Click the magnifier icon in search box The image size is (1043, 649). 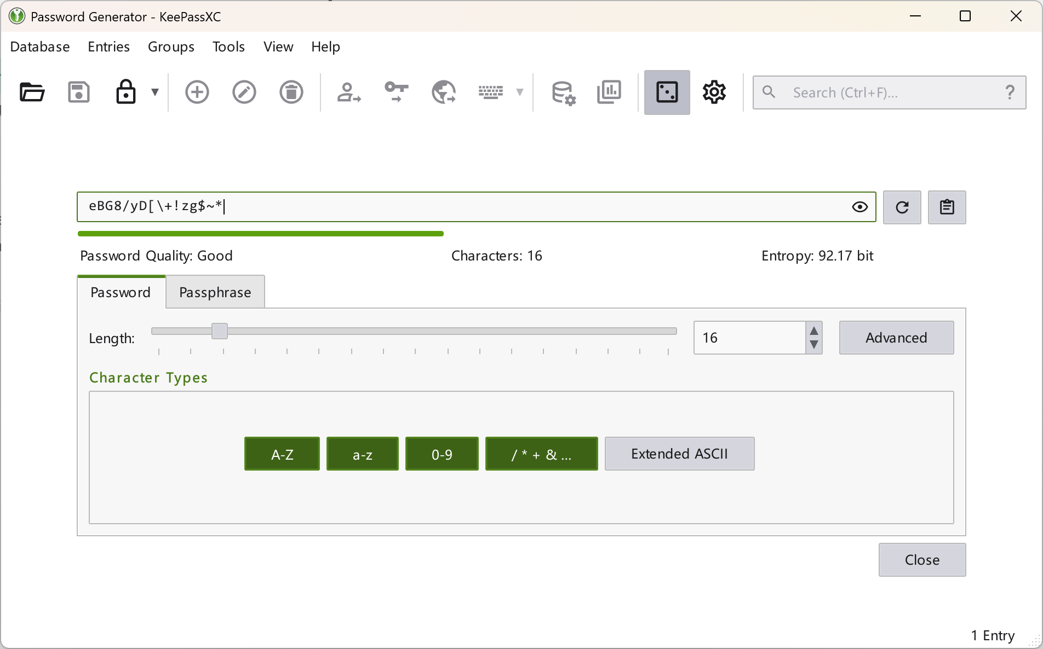click(x=769, y=92)
